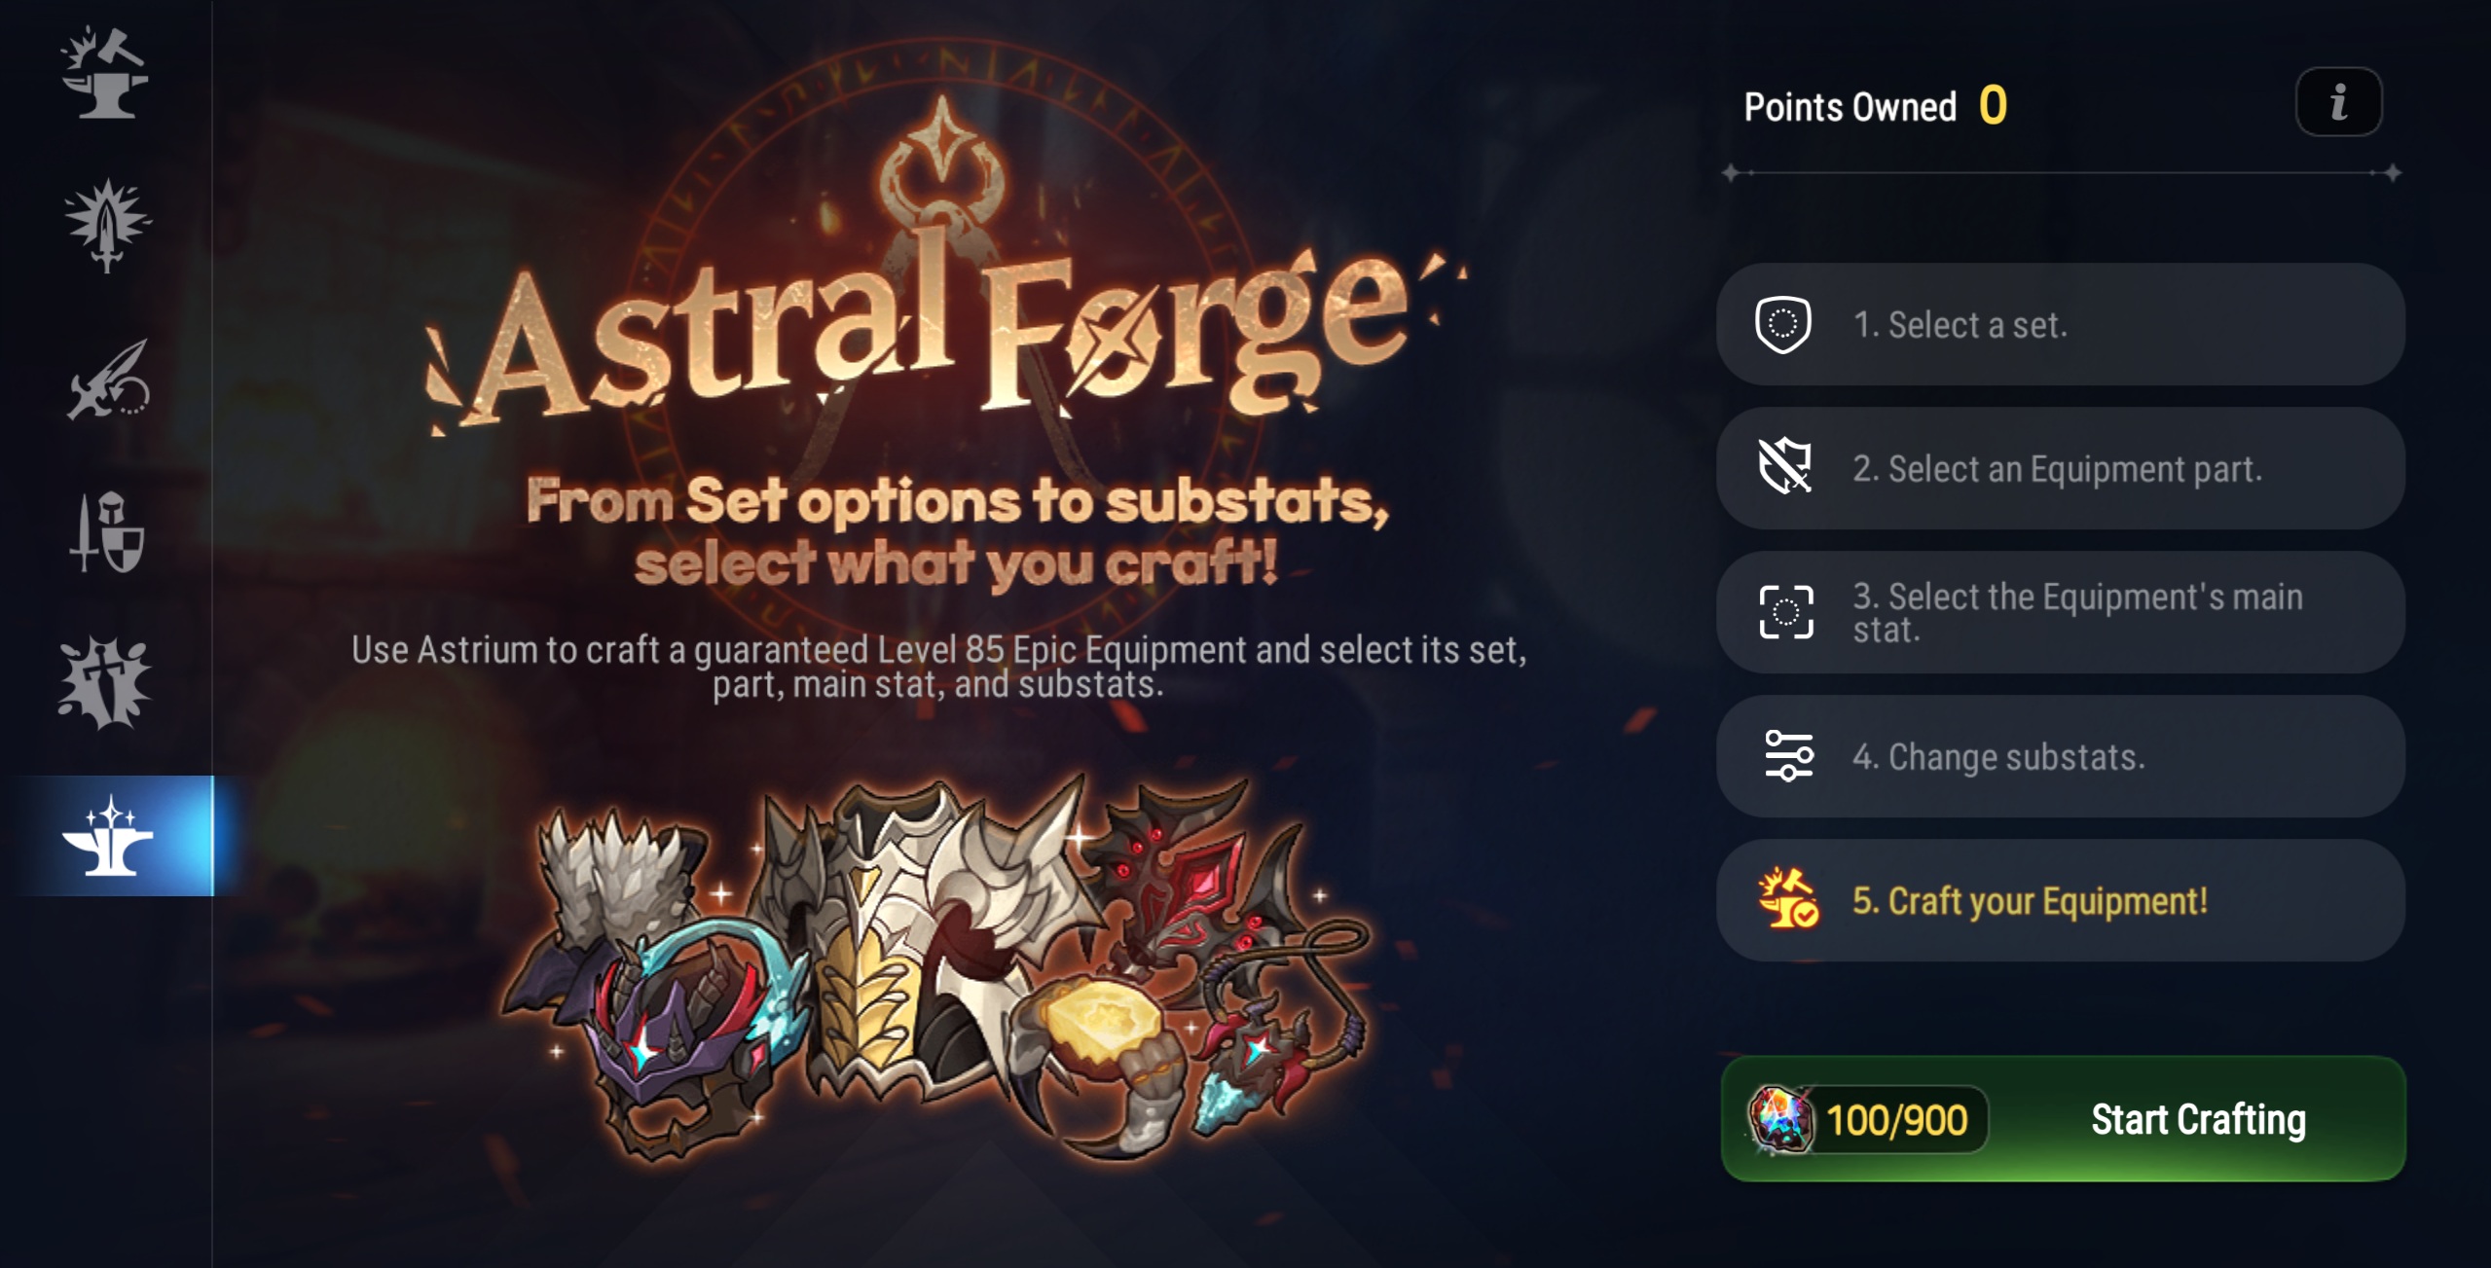Open the sword conversion sidebar tab
The height and width of the screenshot is (1268, 2491).
tap(107, 380)
